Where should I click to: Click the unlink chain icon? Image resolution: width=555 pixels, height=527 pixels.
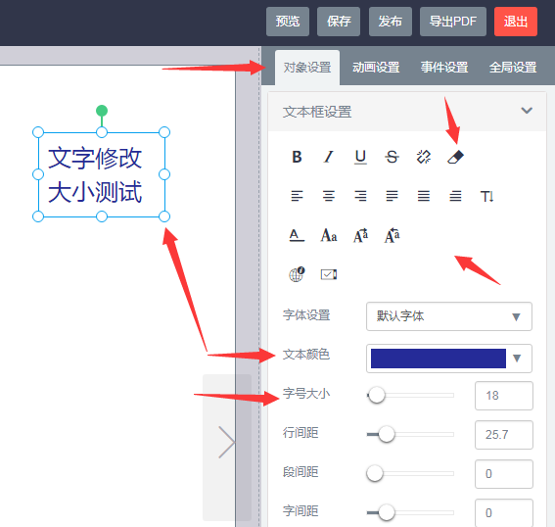pos(424,157)
